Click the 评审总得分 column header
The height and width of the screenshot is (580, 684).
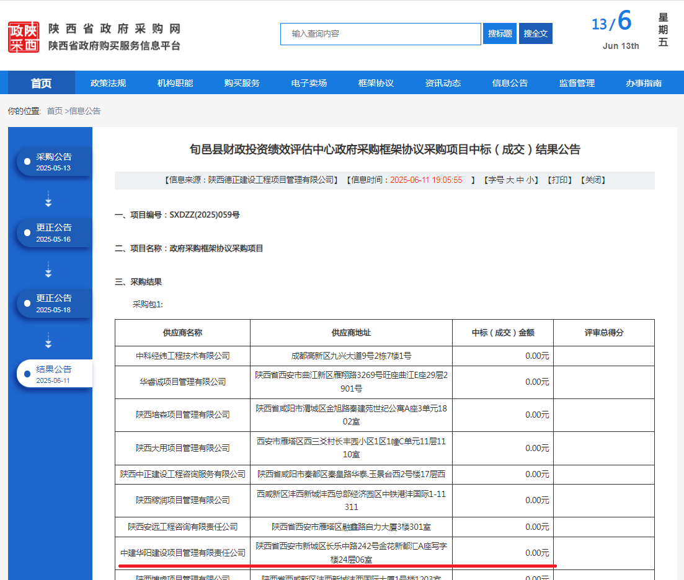[x=604, y=333]
